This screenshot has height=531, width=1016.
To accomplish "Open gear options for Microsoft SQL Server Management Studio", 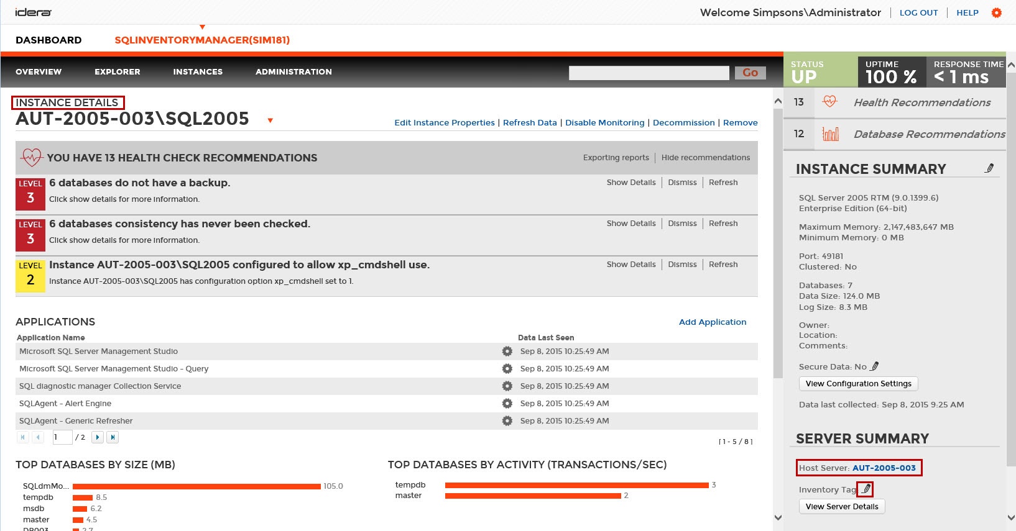I will click(x=507, y=352).
